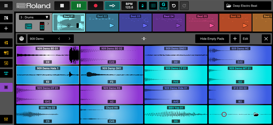Screen dimensions: 273x125
Task: Play the Beat 02 clip
Action: pyautogui.click(x=112, y=26)
